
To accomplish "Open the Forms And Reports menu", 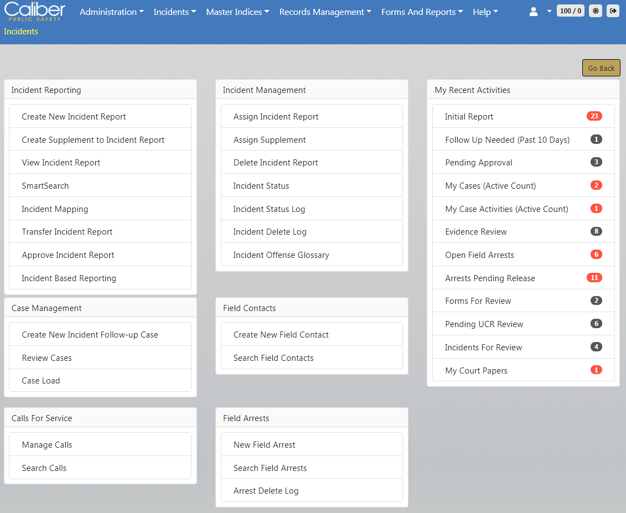I will point(422,12).
